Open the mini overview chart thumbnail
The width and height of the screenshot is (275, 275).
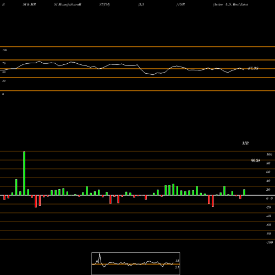click(136, 263)
